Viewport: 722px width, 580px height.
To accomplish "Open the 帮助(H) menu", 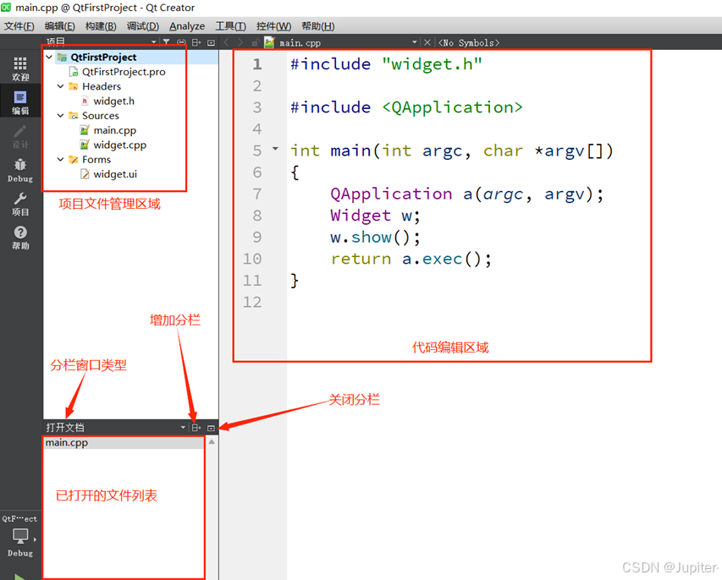I will 317,26.
